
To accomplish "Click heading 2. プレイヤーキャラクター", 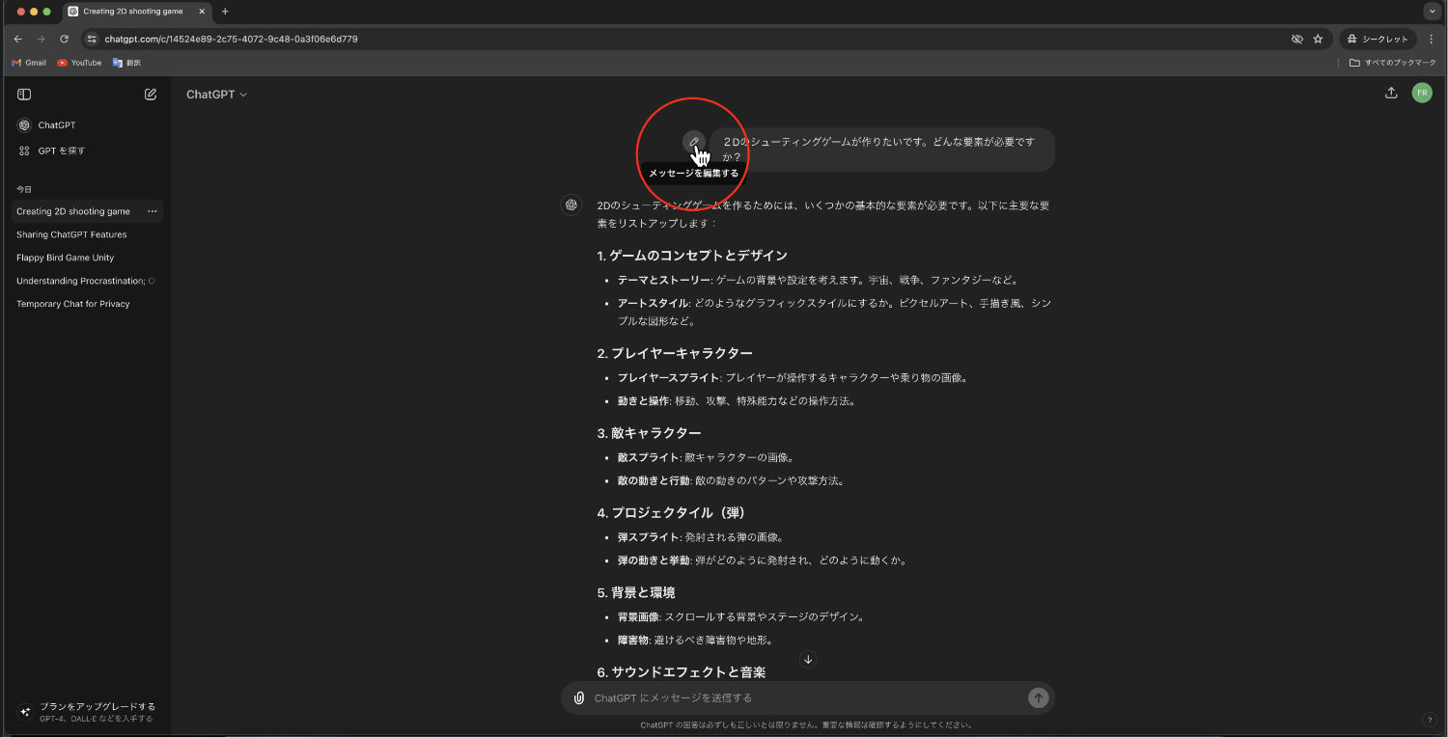I will (675, 353).
